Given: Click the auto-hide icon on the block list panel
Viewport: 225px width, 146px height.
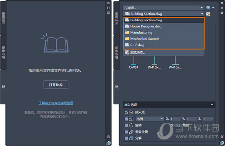Looking at the screenshot, I should tap(222, 8).
